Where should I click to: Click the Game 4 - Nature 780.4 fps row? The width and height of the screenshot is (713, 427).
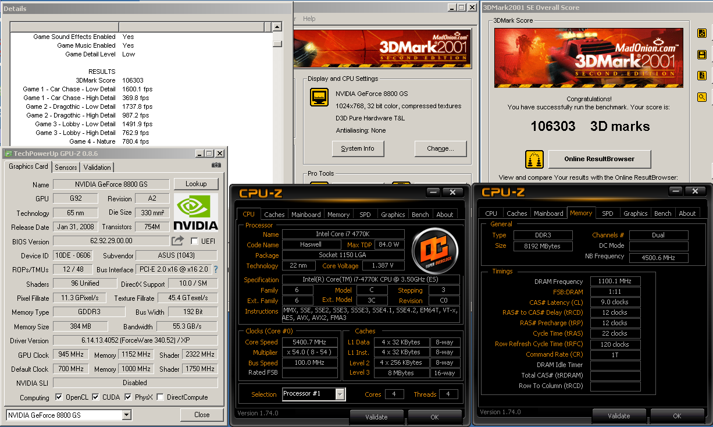(x=142, y=141)
